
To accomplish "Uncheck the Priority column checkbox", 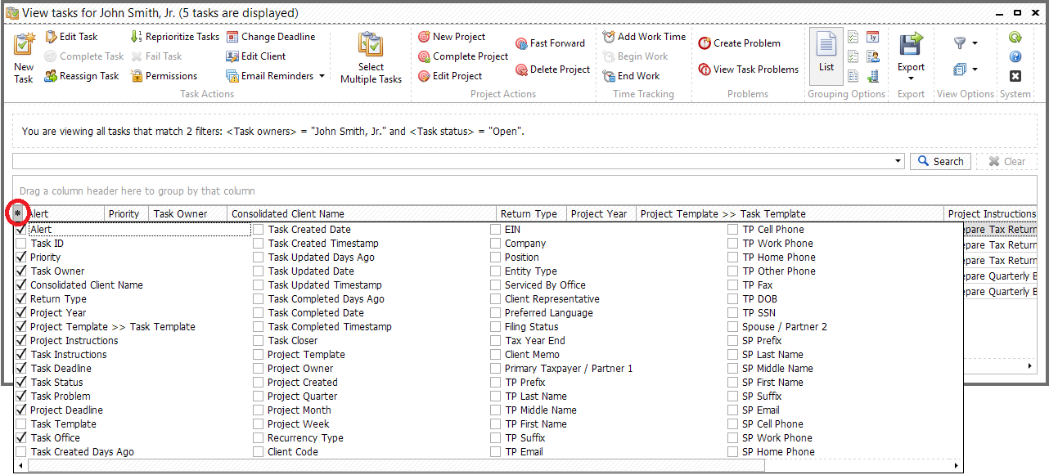I will (21, 258).
